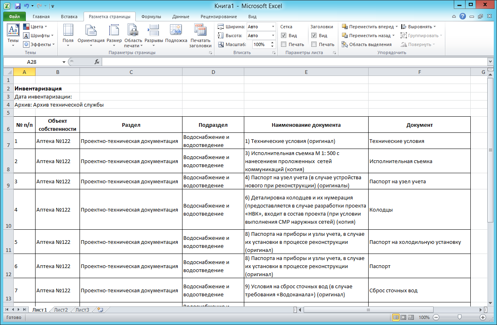Toggle Gridlines Print (Сетка Печать) checkbox
The height and width of the screenshot is (325, 497).
(x=284, y=44)
